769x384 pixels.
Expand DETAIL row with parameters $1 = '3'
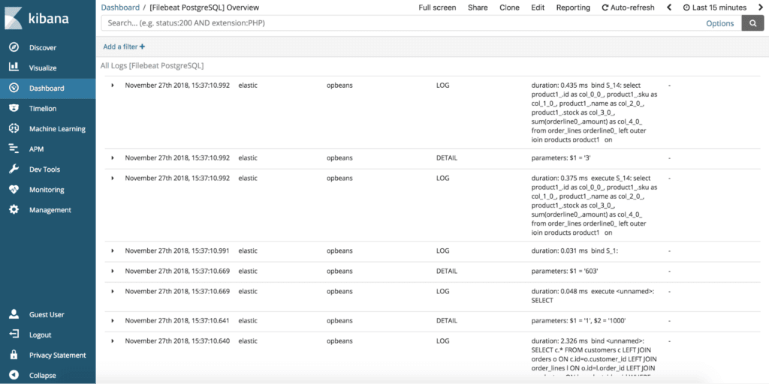[113, 158]
